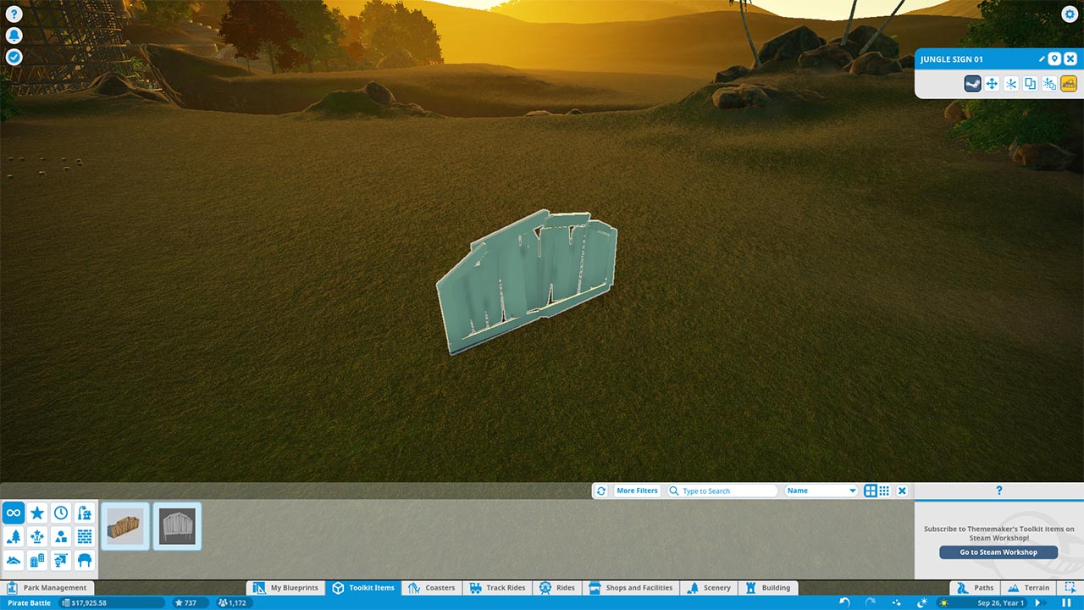Switch to large grid view
This screenshot has height=610, width=1084.
(871, 491)
